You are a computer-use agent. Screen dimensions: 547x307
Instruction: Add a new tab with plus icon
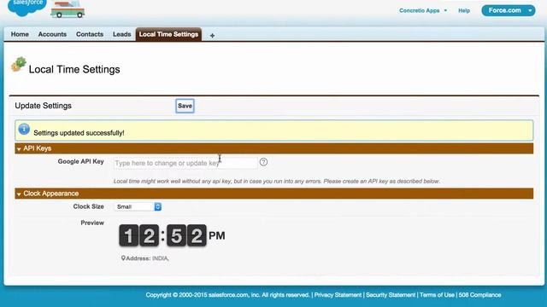(212, 36)
